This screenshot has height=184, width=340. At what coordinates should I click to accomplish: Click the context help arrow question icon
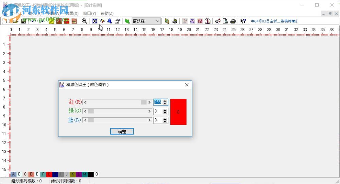[x=243, y=21]
